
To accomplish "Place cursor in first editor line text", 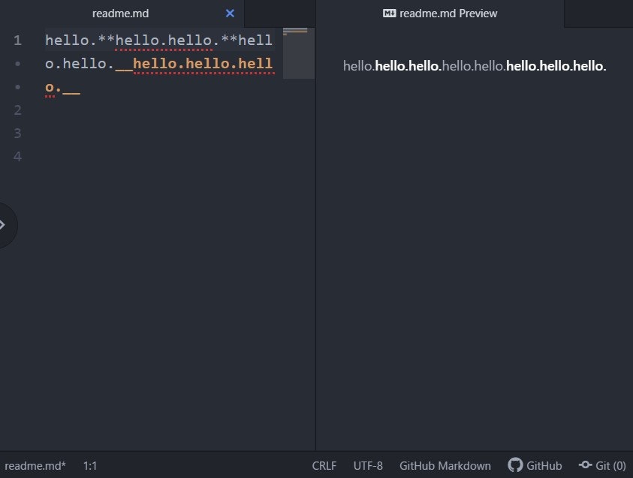I will 158,41.
